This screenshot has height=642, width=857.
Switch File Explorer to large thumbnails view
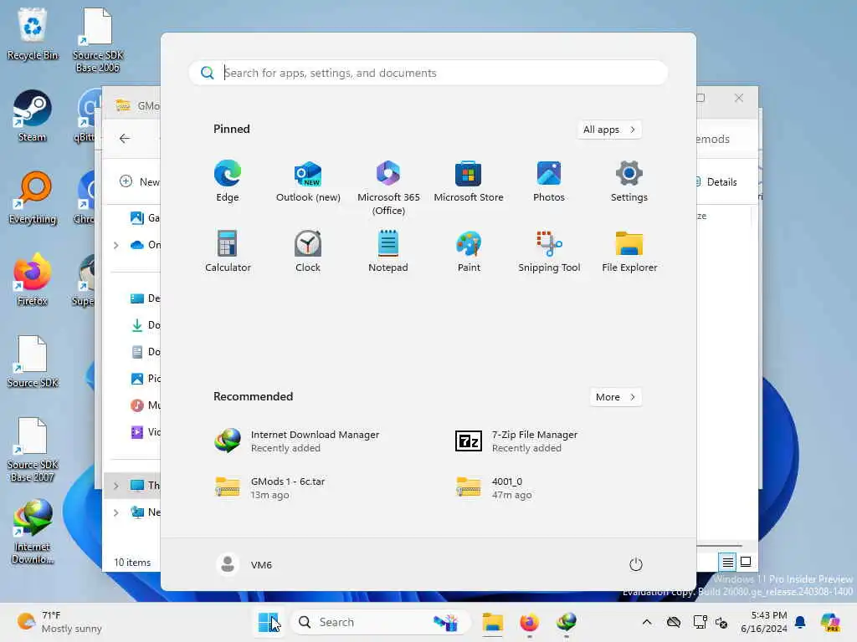point(746,561)
